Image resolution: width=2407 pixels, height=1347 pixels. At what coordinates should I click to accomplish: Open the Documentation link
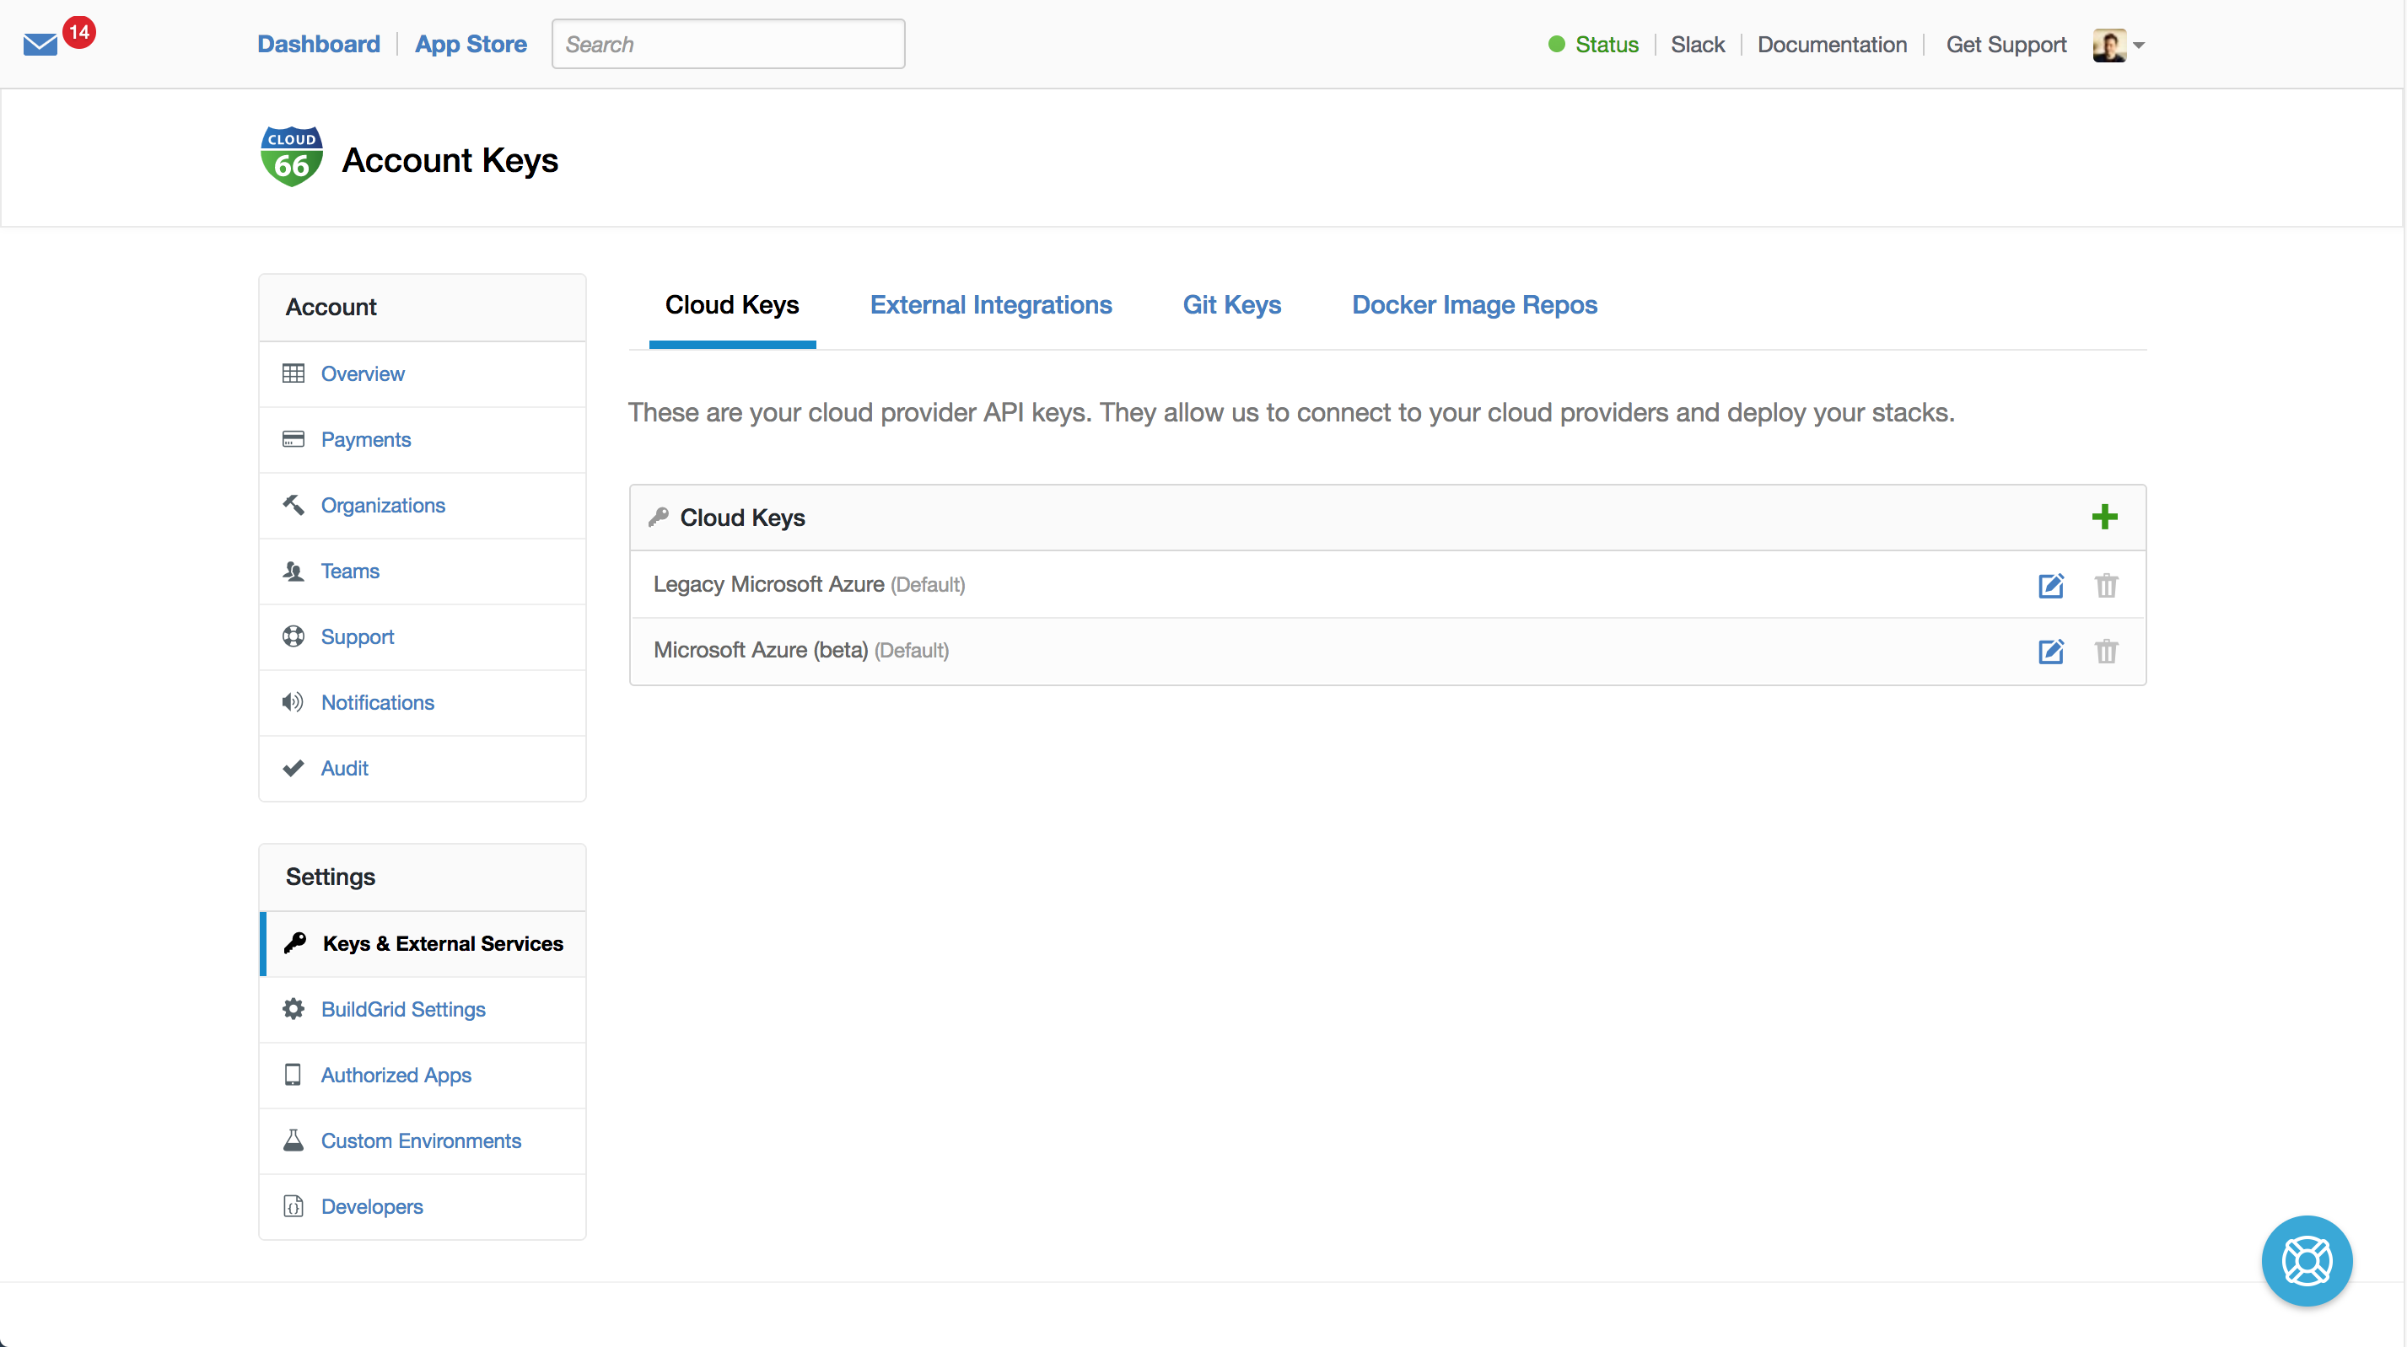coord(1832,44)
